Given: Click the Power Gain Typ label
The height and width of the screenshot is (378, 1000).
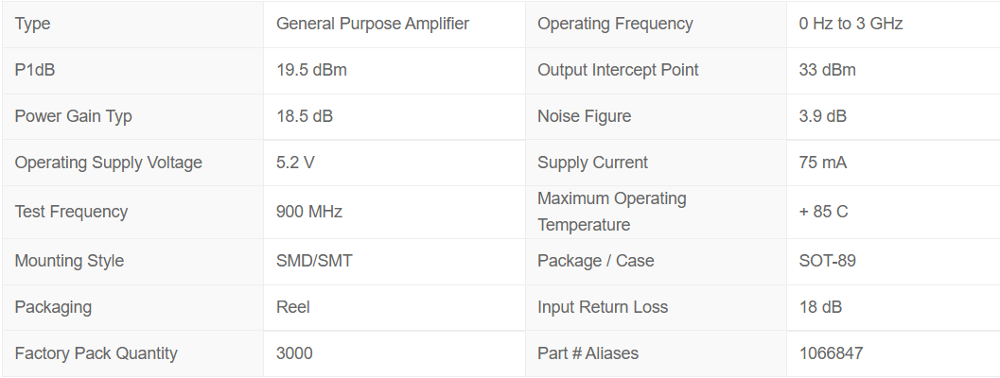Looking at the screenshot, I should coord(74,116).
